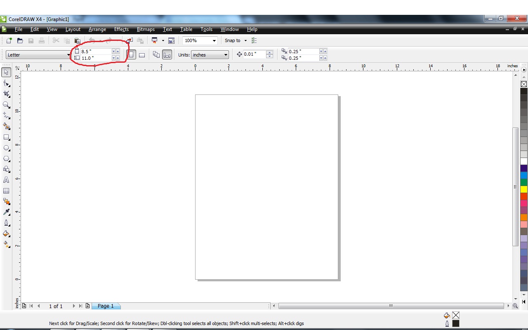Increase the nudge offset 0.01 value

pos(270,52)
